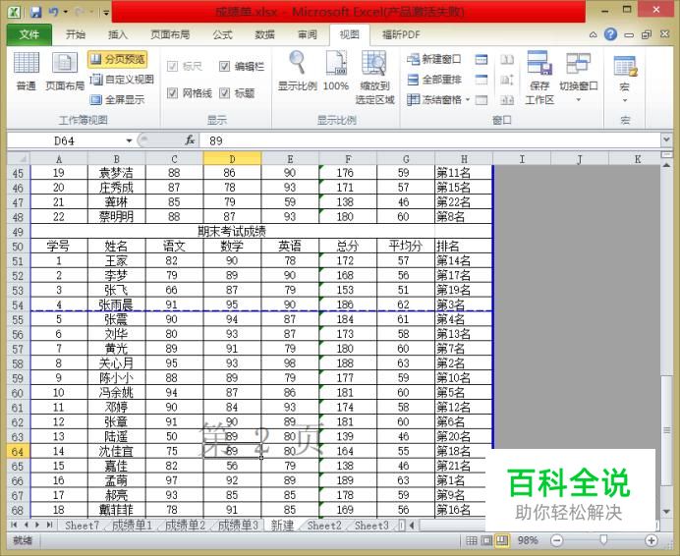
Task: Click Undo icon in Quick Access Toolbar
Action: (53, 12)
